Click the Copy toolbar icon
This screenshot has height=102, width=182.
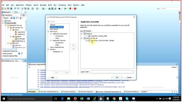click(x=25, y=8)
